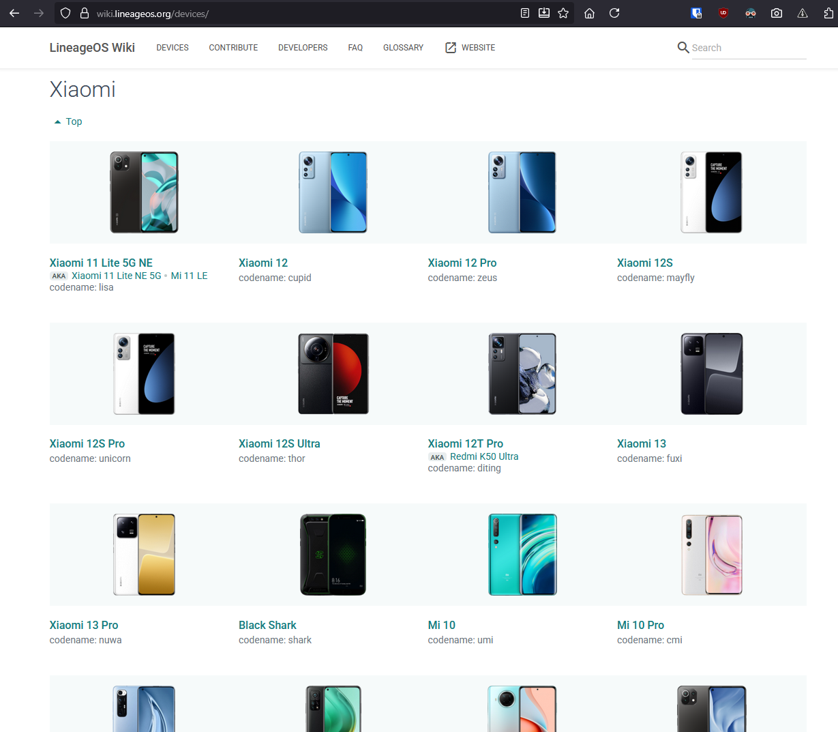The width and height of the screenshot is (838, 732).
Task: Open the Xiaomi 12S device link
Action: pos(645,263)
